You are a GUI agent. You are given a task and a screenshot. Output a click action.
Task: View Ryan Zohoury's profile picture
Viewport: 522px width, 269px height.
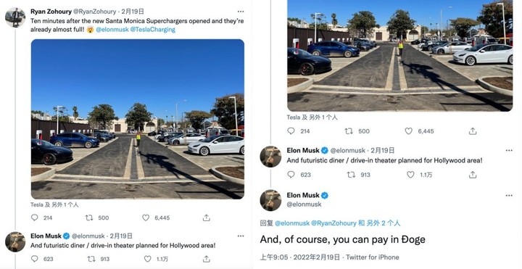coord(15,17)
